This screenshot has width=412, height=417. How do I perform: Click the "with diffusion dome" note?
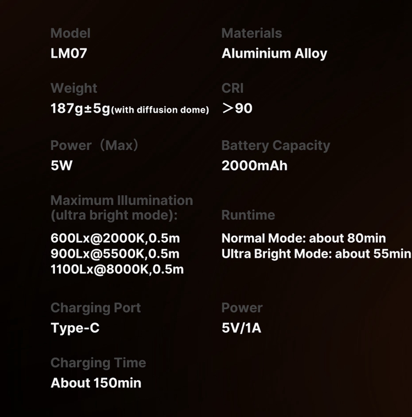(160, 110)
